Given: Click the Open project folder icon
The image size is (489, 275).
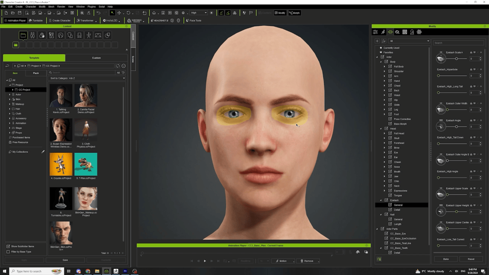Looking at the screenshot, I should tap(13, 13).
